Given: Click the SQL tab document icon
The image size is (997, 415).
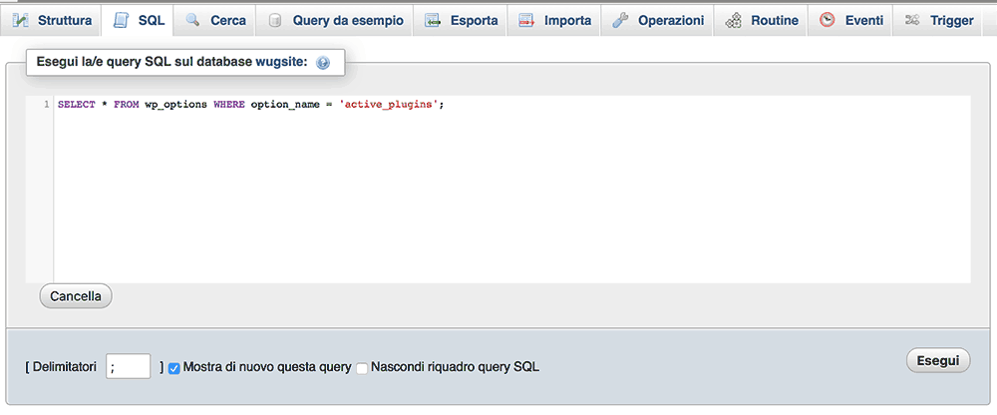Looking at the screenshot, I should [121, 20].
